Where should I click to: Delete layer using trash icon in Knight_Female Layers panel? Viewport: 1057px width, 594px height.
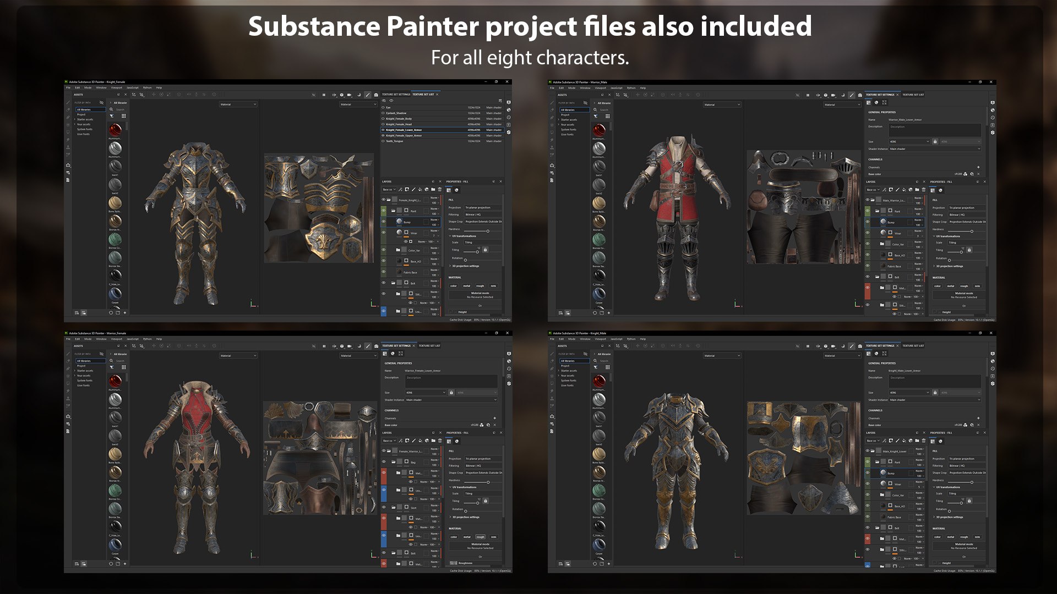point(440,190)
